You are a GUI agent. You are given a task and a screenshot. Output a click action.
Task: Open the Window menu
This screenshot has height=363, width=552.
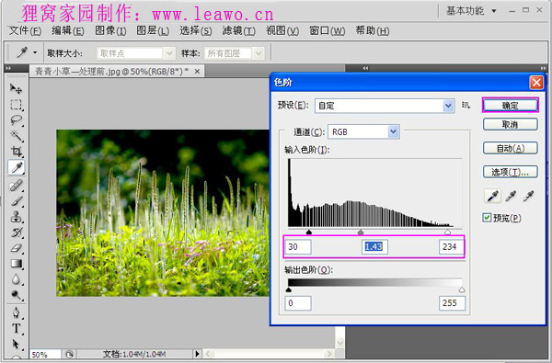click(327, 31)
